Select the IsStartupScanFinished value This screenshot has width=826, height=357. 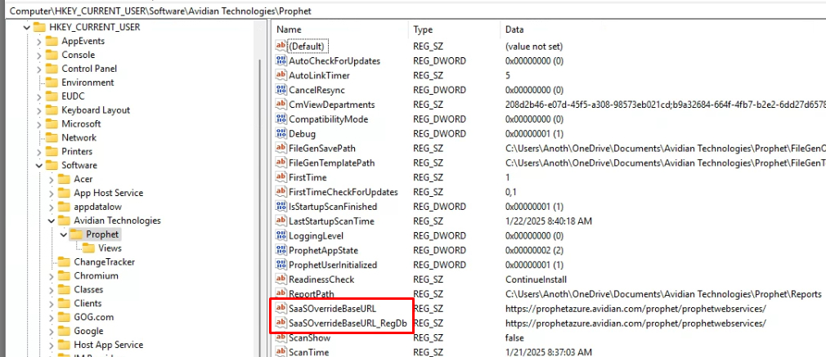333,207
